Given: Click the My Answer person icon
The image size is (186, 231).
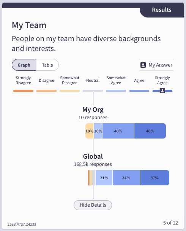Looking at the screenshot, I should pyautogui.click(x=143, y=65).
